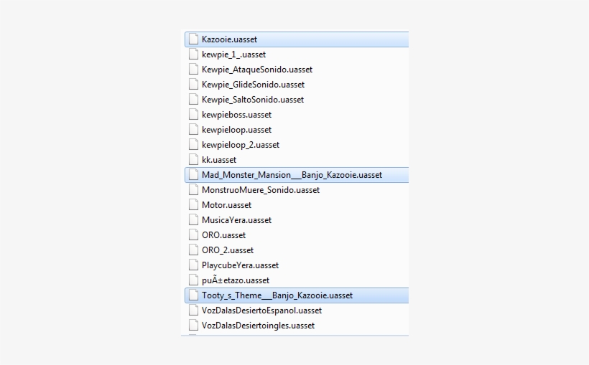Select MonstruoMuere_Sonido.uasset in the list
This screenshot has height=365, width=589.
[261, 190]
